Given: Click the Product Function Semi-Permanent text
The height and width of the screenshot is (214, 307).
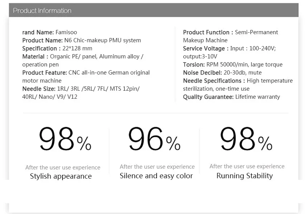Looking at the screenshot, I should (x=231, y=36).
